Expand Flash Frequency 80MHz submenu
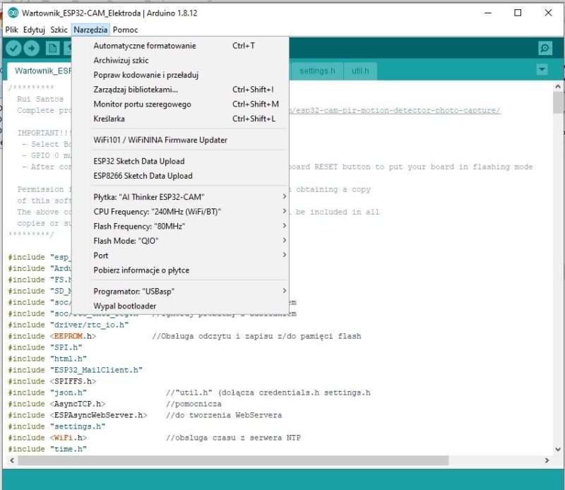 click(180, 226)
